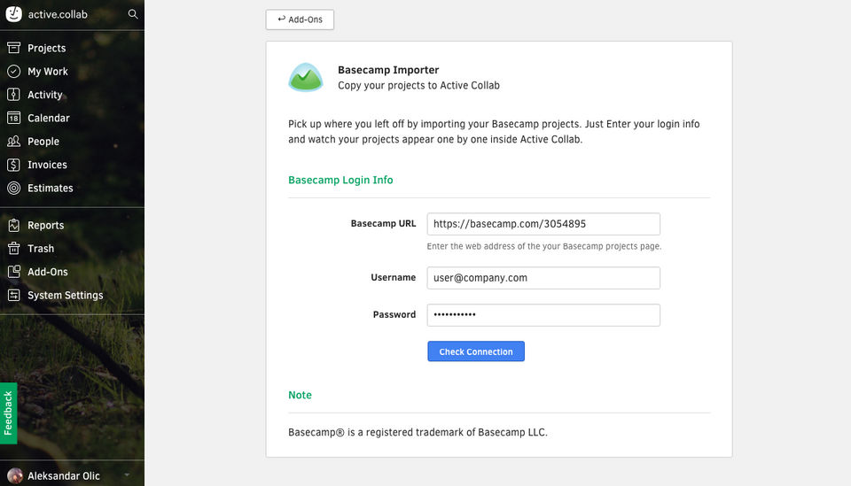Open the Add-Ons menu item
The image size is (851, 486).
(x=47, y=272)
